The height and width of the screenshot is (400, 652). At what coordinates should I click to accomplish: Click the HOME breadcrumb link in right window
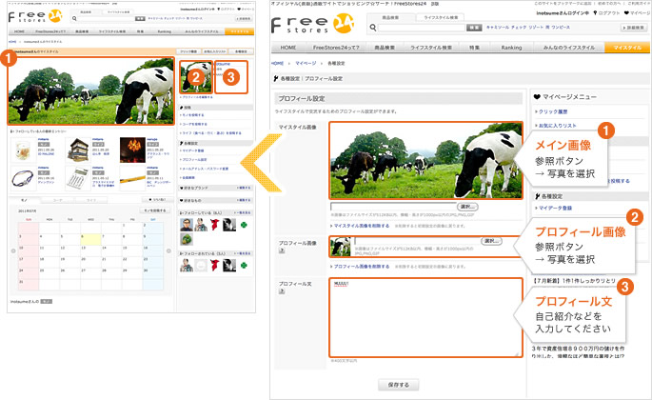pyautogui.click(x=277, y=63)
